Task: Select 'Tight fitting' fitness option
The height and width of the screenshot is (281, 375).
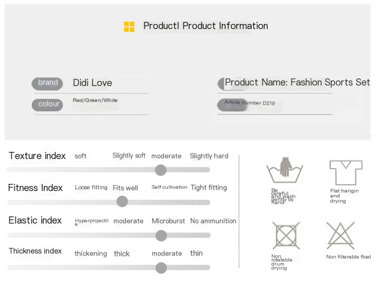Action: point(208,187)
